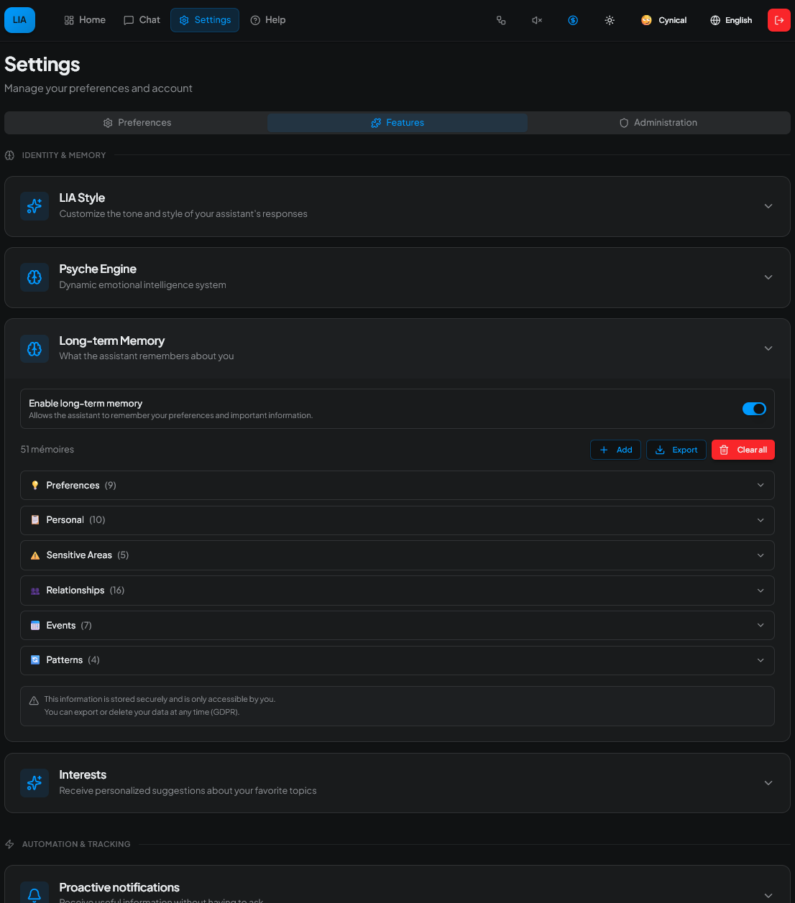Expand the Proactive notifications chevron
This screenshot has width=795, height=903.
768,895
